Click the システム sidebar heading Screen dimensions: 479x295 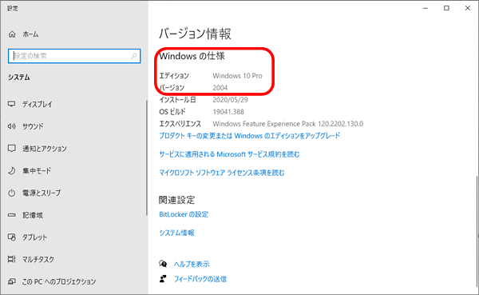pos(19,78)
